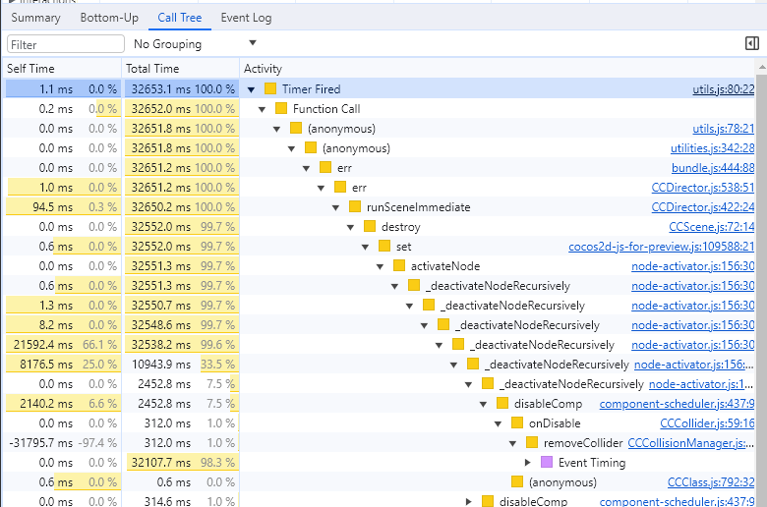Select the 32653.1 ms total time cell
This screenshot has height=507, width=767.
pyautogui.click(x=181, y=89)
